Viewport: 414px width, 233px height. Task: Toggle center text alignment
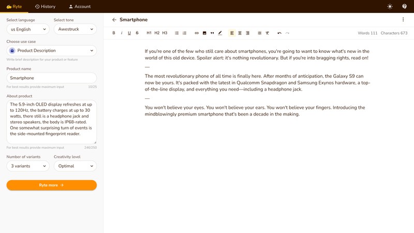[240, 33]
